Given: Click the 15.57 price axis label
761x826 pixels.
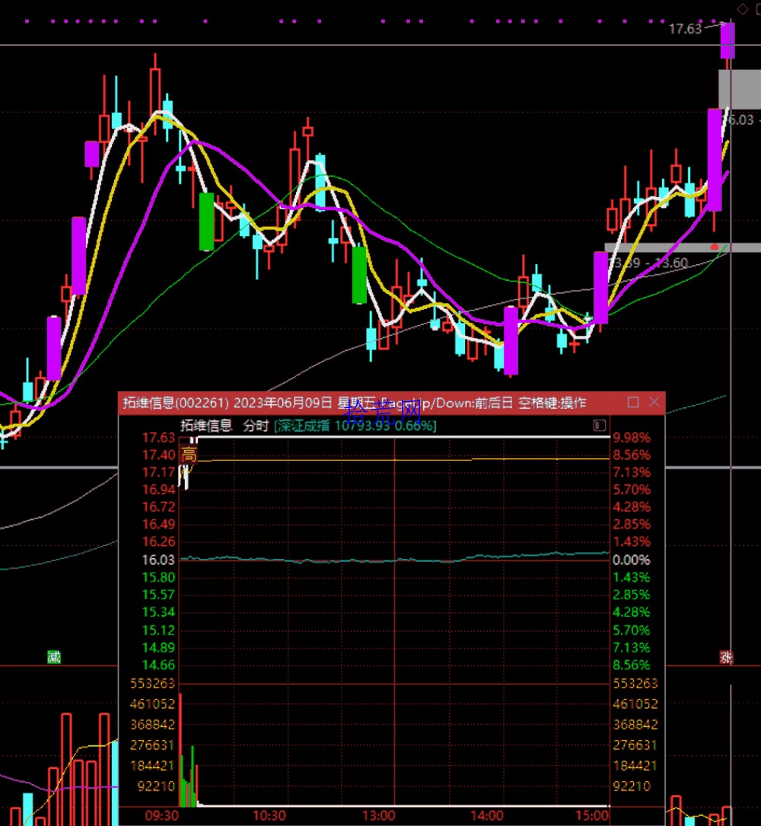Looking at the screenshot, I should (x=158, y=595).
